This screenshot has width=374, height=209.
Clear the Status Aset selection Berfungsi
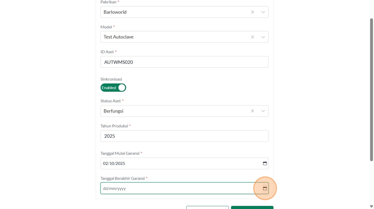tap(252, 111)
